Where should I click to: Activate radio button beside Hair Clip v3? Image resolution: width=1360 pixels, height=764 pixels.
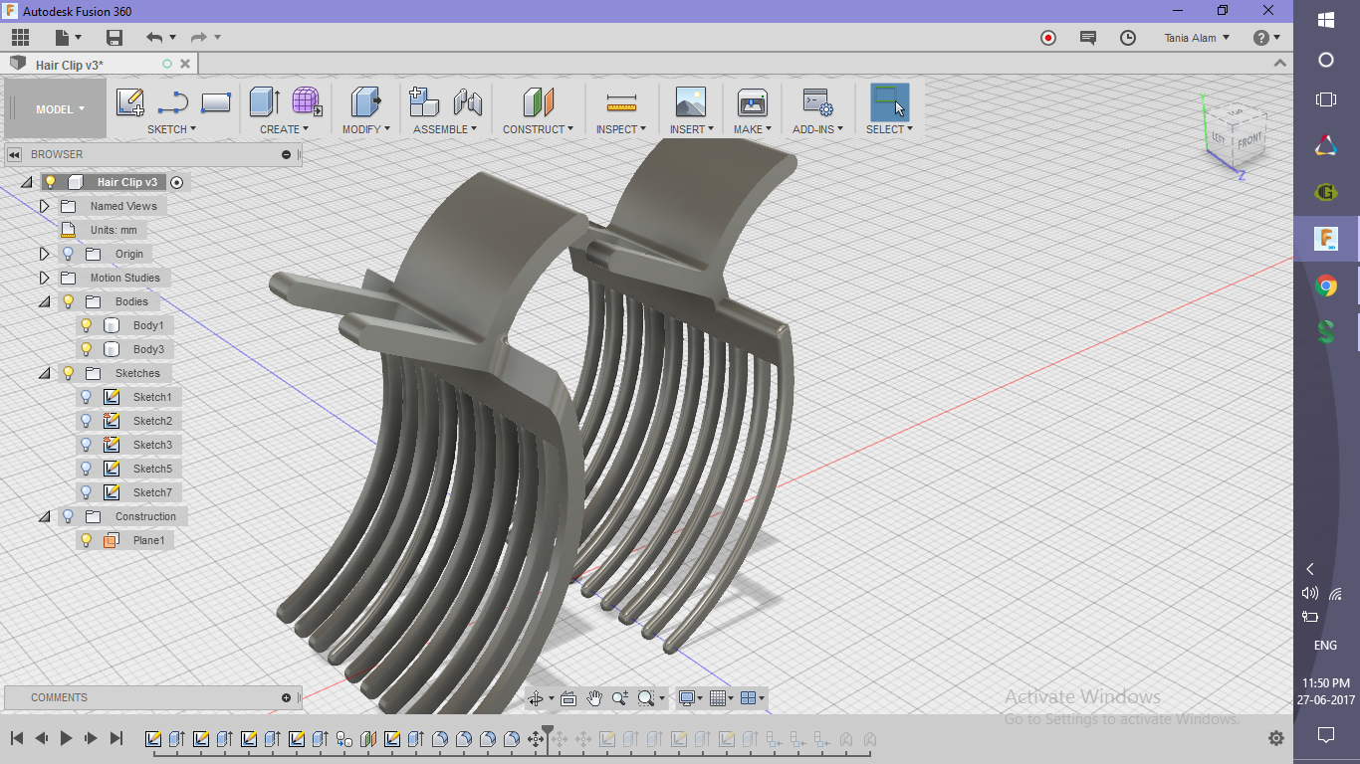(177, 182)
